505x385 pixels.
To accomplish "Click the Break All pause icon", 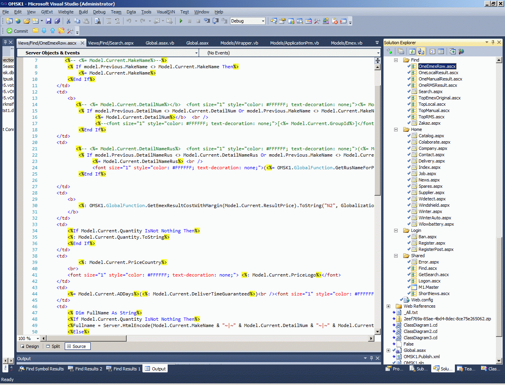I will click(x=190, y=21).
